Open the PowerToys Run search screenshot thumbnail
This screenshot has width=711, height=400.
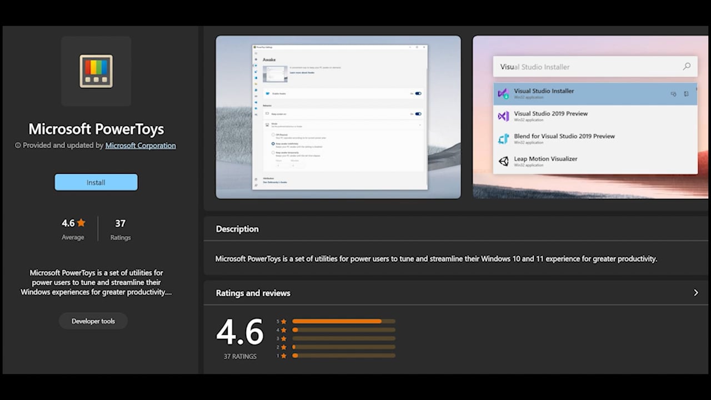[x=591, y=117]
